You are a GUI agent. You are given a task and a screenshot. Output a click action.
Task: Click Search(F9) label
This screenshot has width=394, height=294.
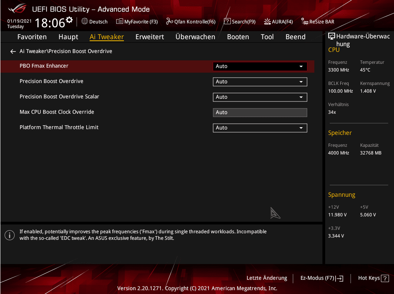[244, 22]
